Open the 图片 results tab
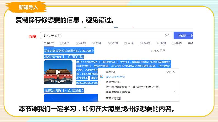This screenshot has width=218, height=122. [97, 43]
